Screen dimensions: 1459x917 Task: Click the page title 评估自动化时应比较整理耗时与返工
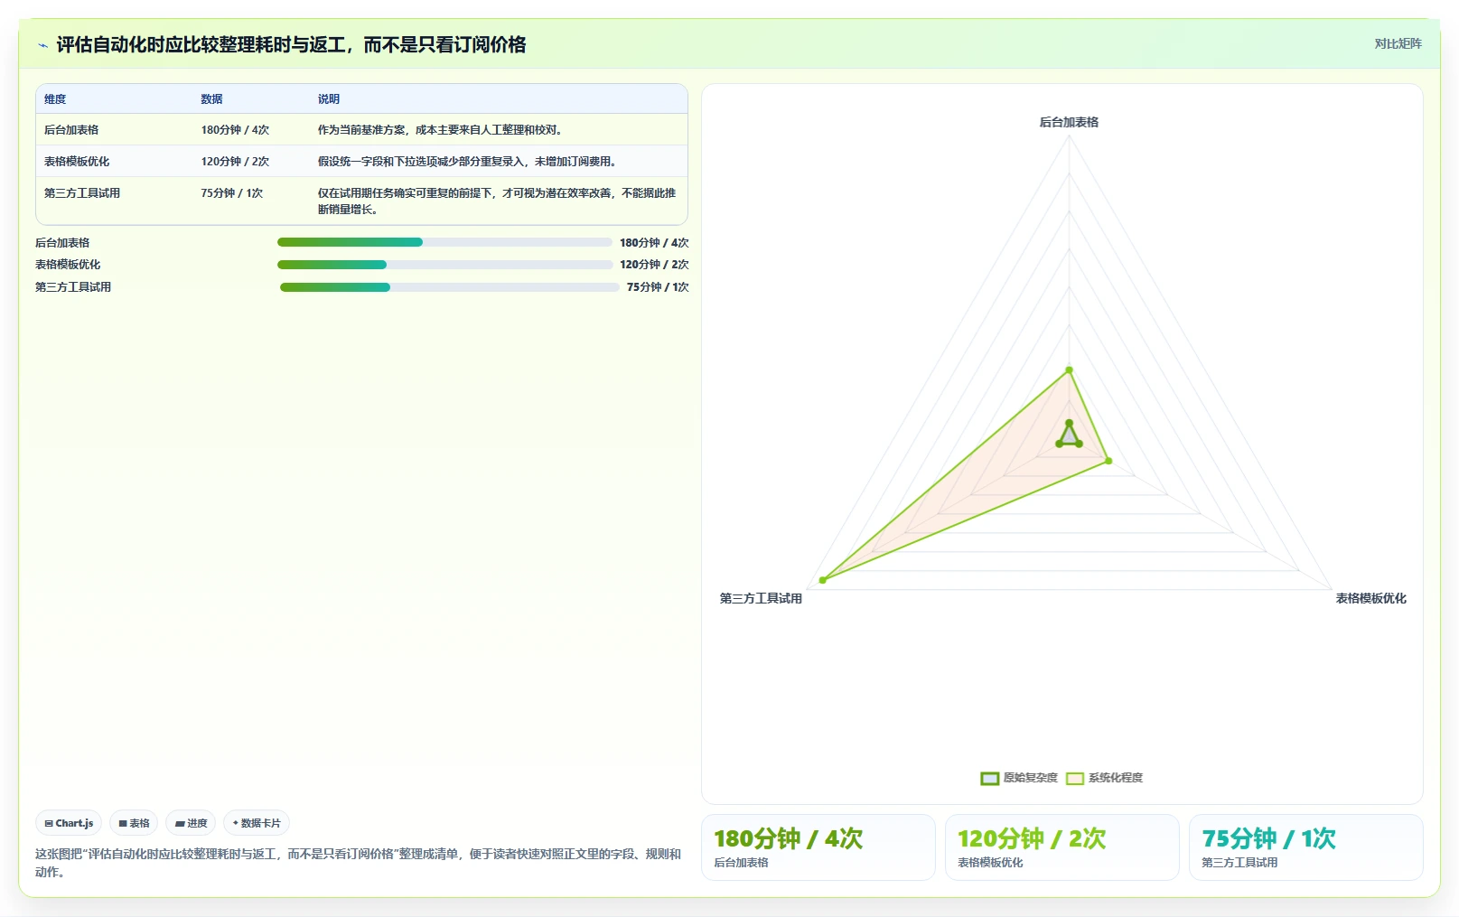[x=291, y=45]
